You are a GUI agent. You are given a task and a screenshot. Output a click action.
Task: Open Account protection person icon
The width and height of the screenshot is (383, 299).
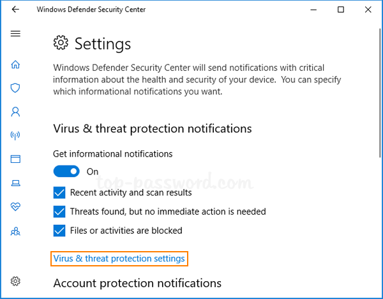tap(15, 111)
